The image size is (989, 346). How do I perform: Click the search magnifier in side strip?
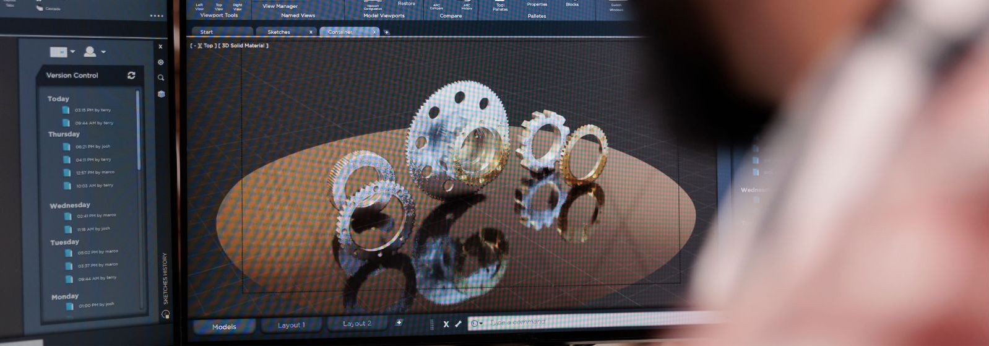pyautogui.click(x=161, y=78)
